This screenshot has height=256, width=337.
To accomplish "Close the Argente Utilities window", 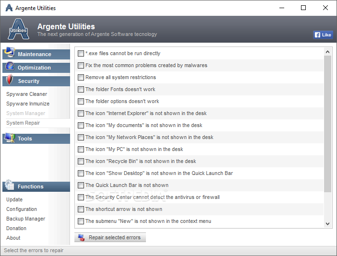I will [x=325, y=8].
